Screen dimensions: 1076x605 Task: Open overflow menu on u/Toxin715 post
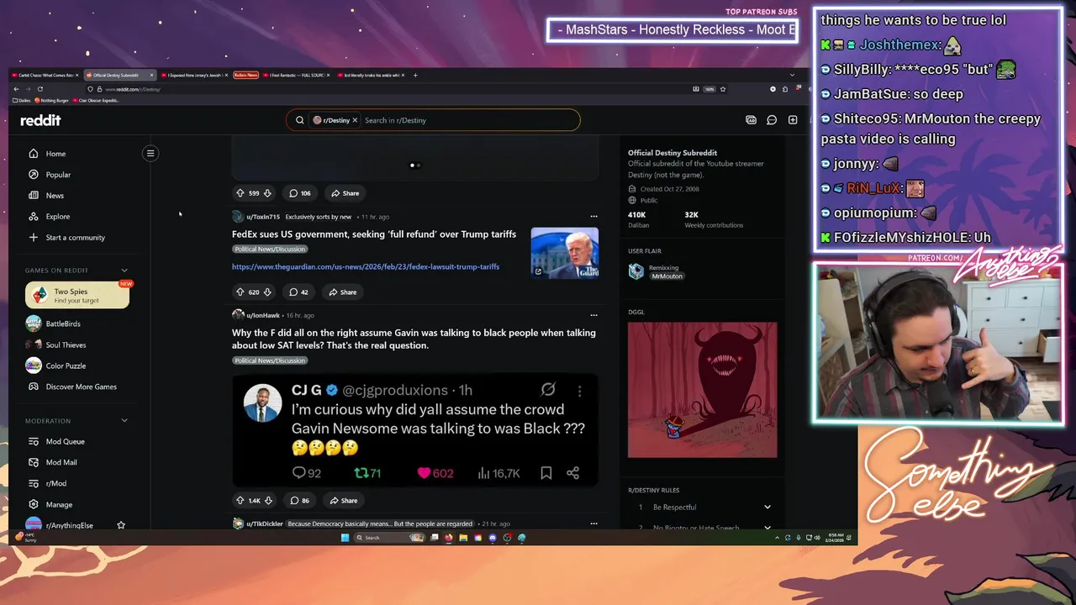(x=593, y=217)
